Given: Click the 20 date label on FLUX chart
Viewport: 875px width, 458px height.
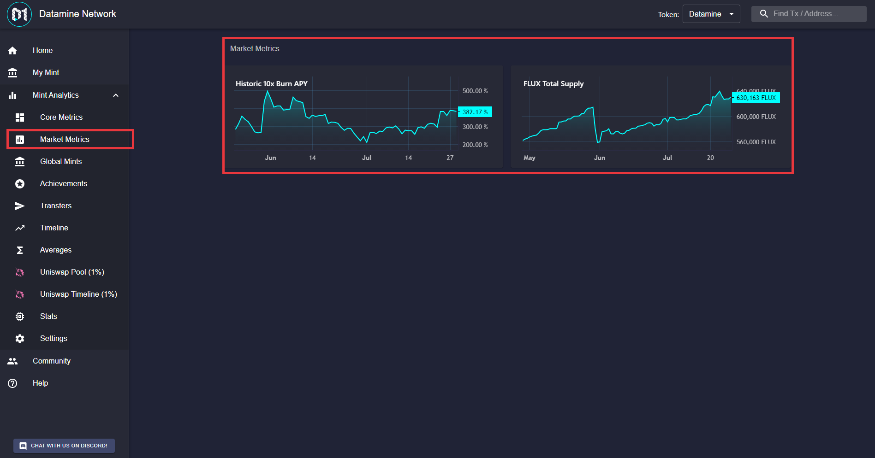Looking at the screenshot, I should (710, 158).
